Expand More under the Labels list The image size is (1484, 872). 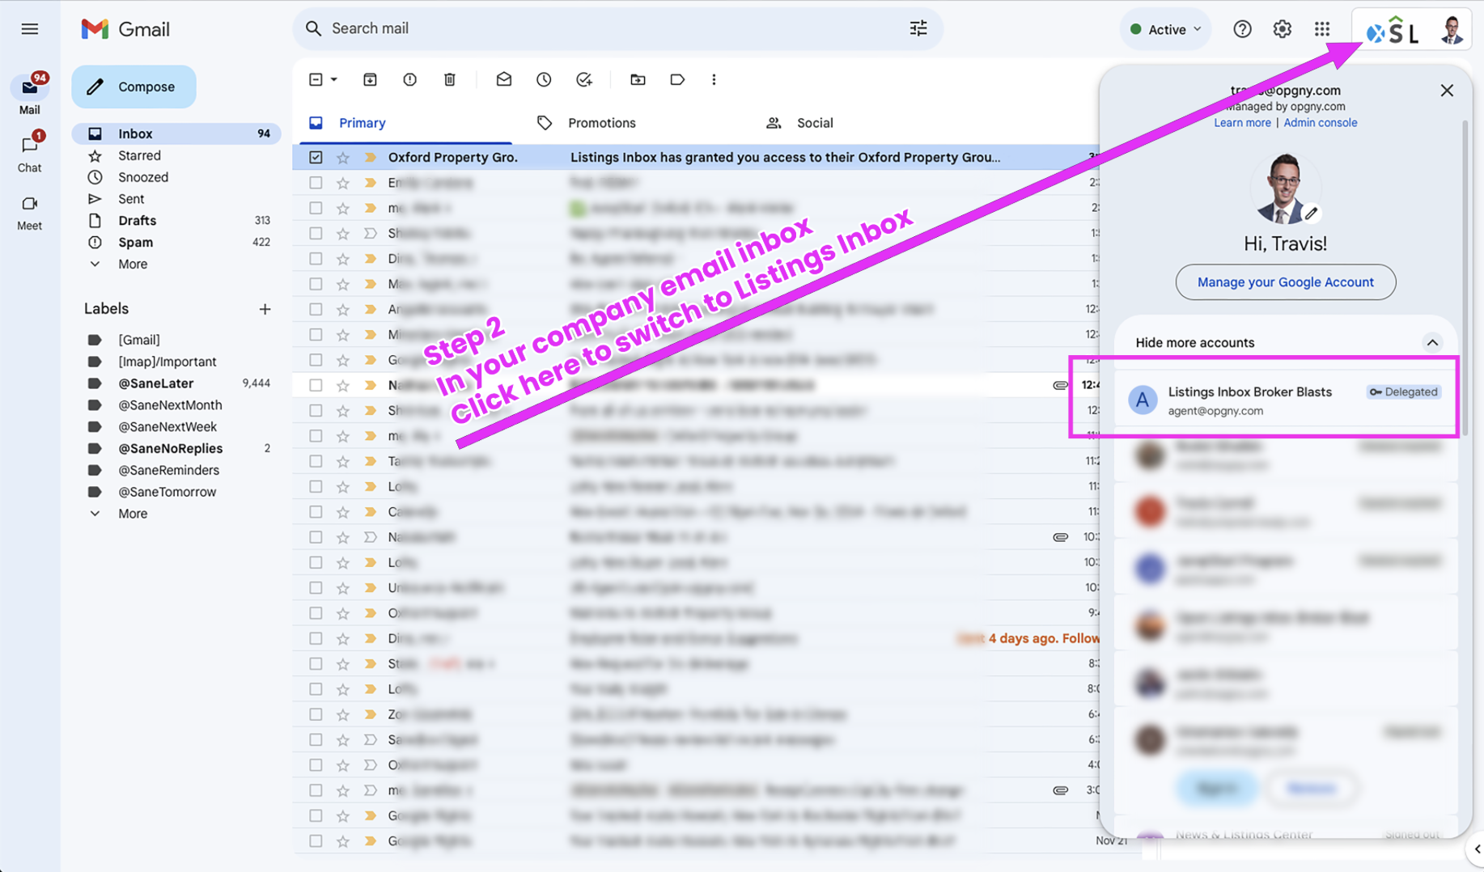click(132, 514)
